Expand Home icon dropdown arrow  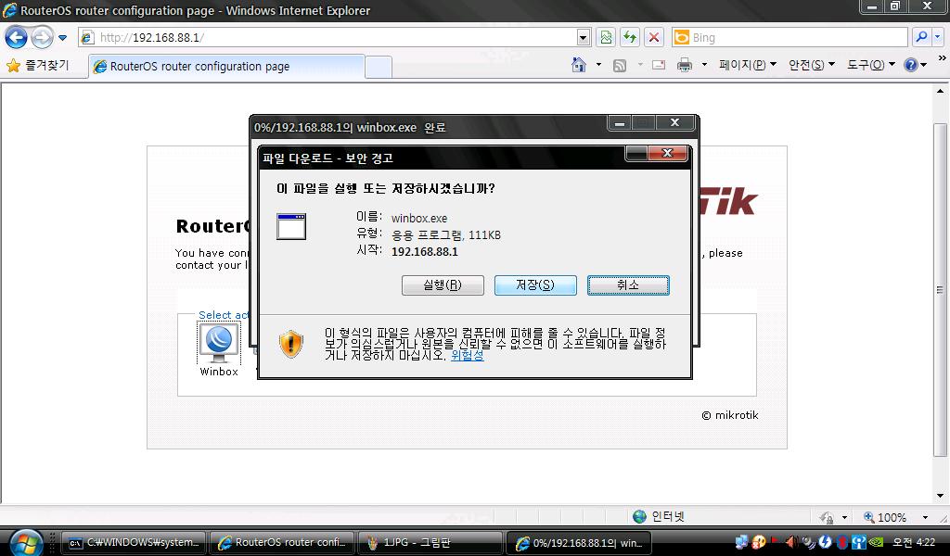[x=598, y=65]
